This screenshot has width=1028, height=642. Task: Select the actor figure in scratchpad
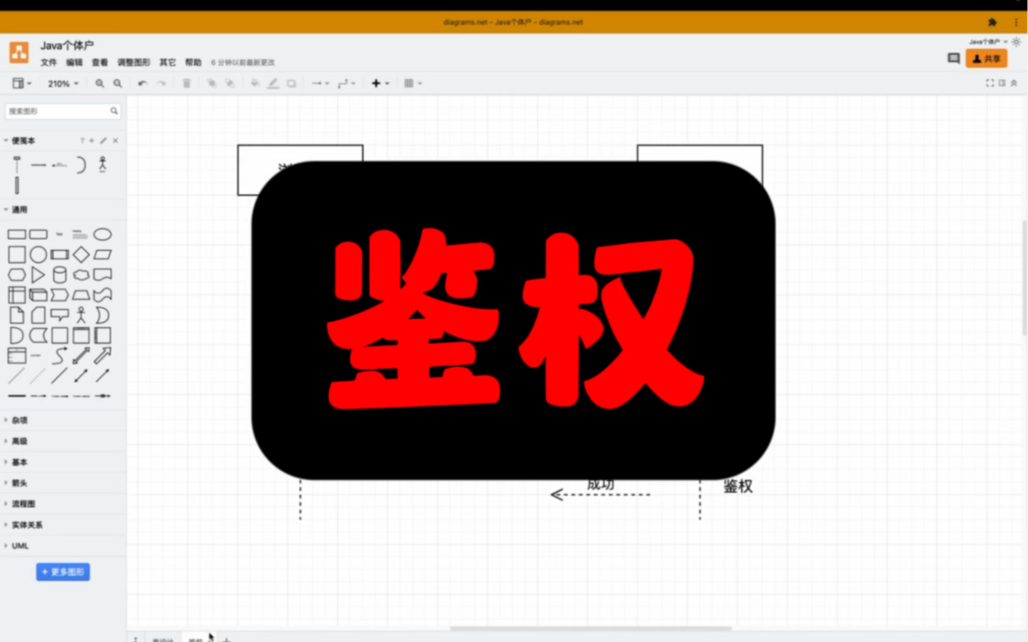pos(102,165)
